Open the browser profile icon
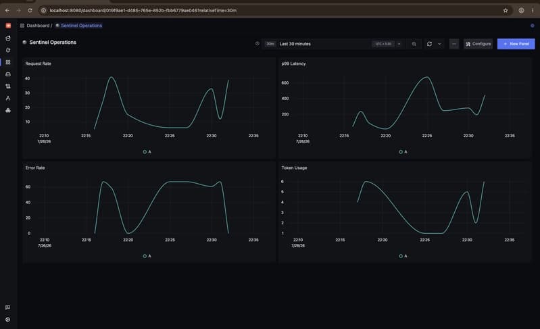 coord(521,10)
